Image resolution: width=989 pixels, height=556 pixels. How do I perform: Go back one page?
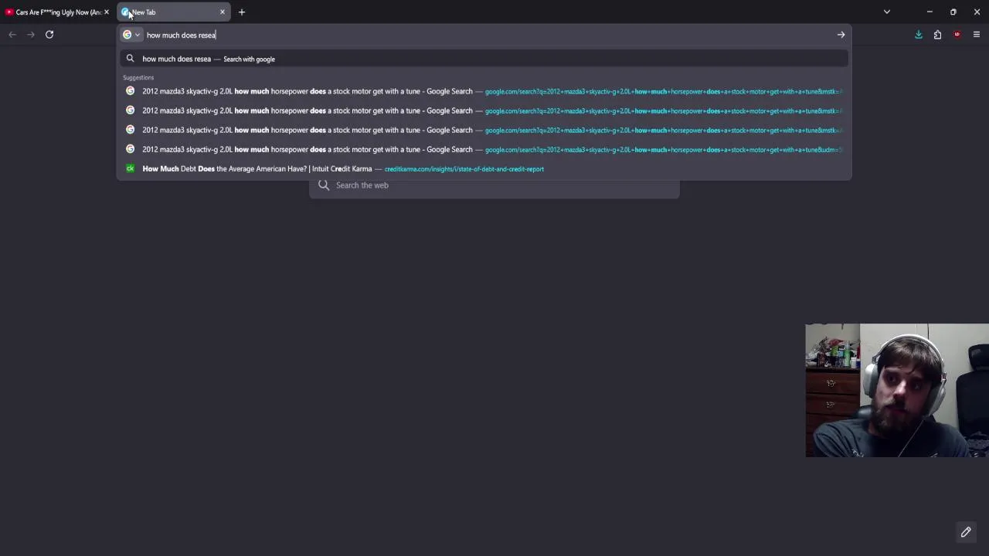tap(12, 35)
